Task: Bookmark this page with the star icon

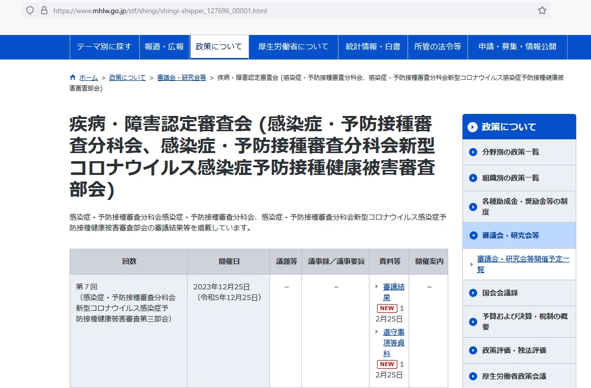Action: point(542,11)
